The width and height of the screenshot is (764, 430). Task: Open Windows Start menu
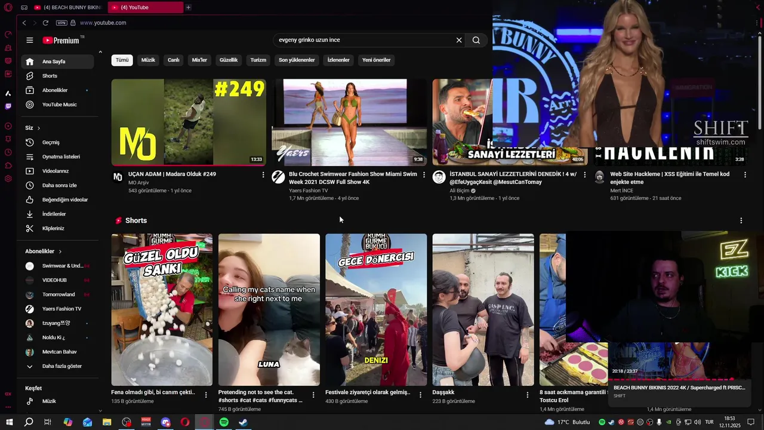[x=10, y=422]
